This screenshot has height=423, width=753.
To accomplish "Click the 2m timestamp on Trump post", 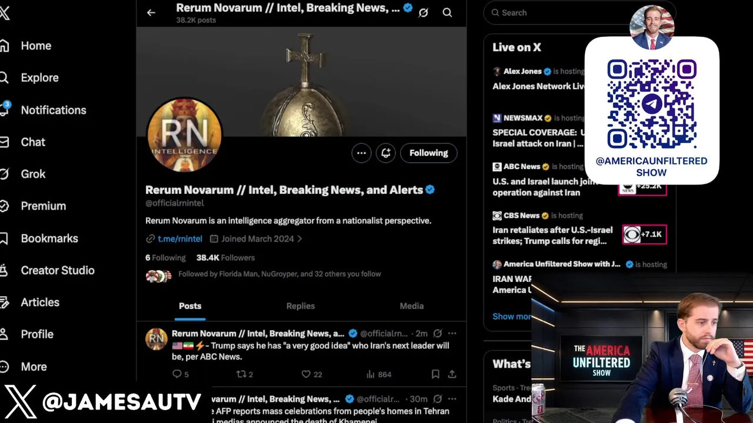I will pyautogui.click(x=421, y=333).
